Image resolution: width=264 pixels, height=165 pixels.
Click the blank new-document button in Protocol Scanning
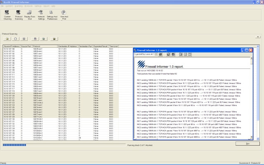tap(16, 39)
